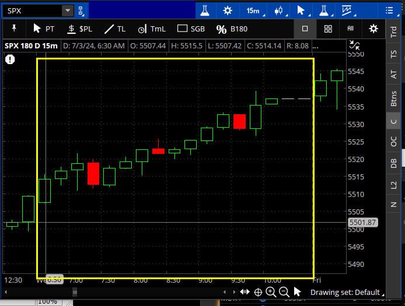Select the SGB rectangle drawing tool
This screenshot has height=306, width=405.
191,29
